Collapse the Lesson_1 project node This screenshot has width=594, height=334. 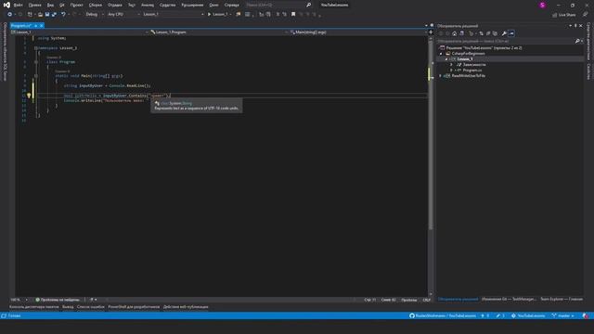pyautogui.click(x=446, y=59)
